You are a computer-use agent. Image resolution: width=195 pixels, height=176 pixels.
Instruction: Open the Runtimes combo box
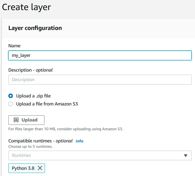(96, 155)
